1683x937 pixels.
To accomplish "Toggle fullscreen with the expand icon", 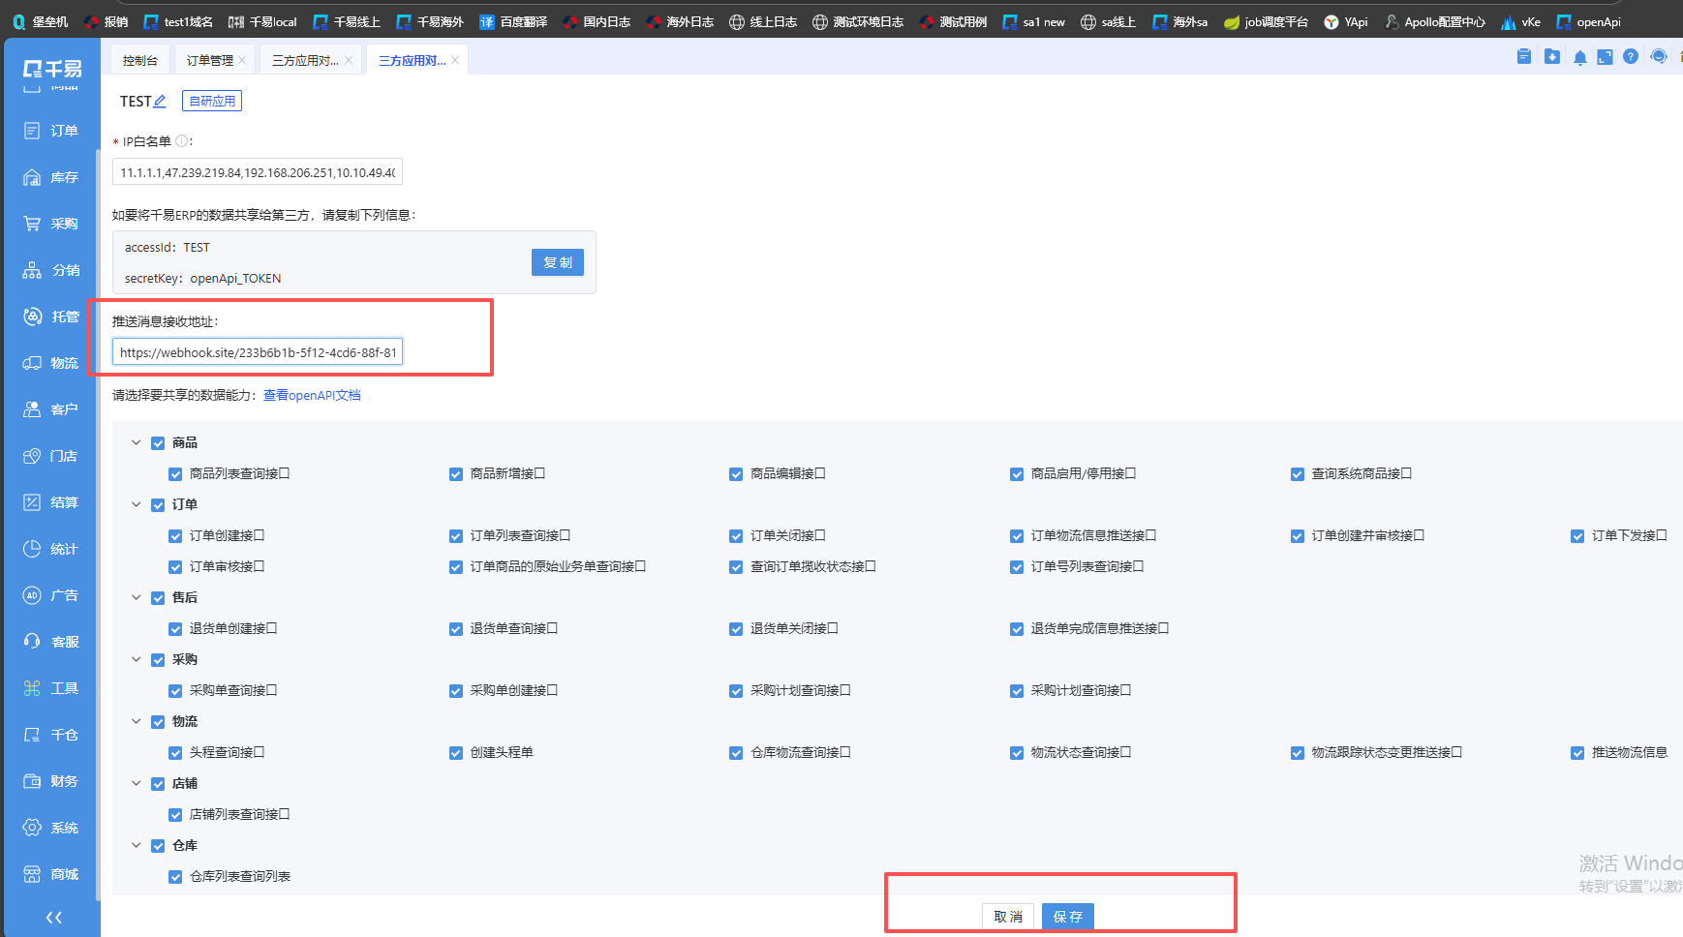I will (x=1605, y=57).
